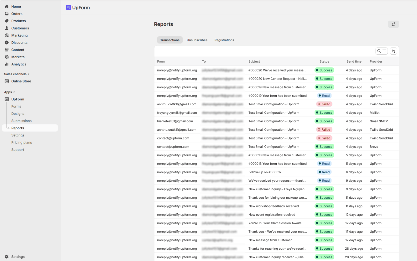
Task: Open search and filter in transactions table
Action: tap(381, 51)
